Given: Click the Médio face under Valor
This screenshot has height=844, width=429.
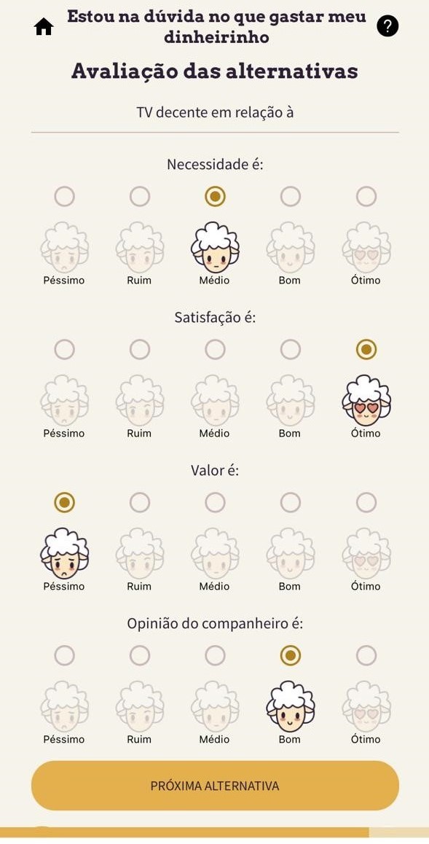Looking at the screenshot, I should click(x=215, y=552).
